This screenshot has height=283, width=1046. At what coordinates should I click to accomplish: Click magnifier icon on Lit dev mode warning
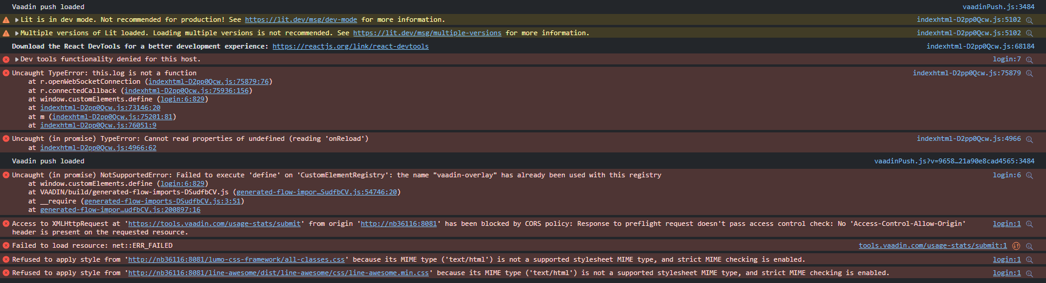pyautogui.click(x=1030, y=20)
